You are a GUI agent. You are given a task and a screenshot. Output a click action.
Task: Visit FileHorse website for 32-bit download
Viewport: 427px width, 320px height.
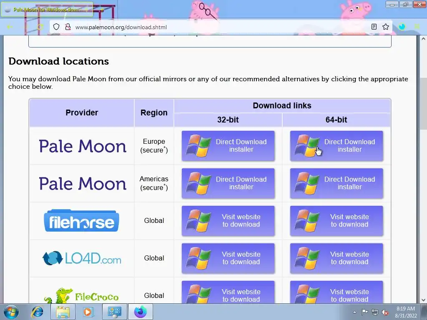coord(228,221)
